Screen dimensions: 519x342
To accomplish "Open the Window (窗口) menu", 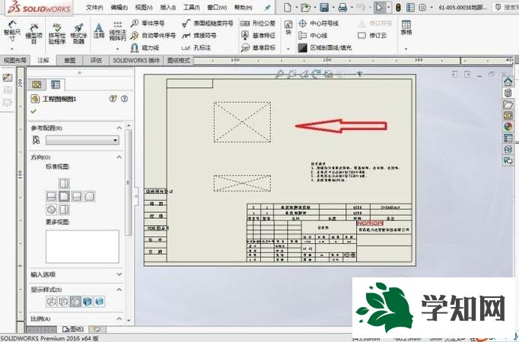I will (x=217, y=8).
